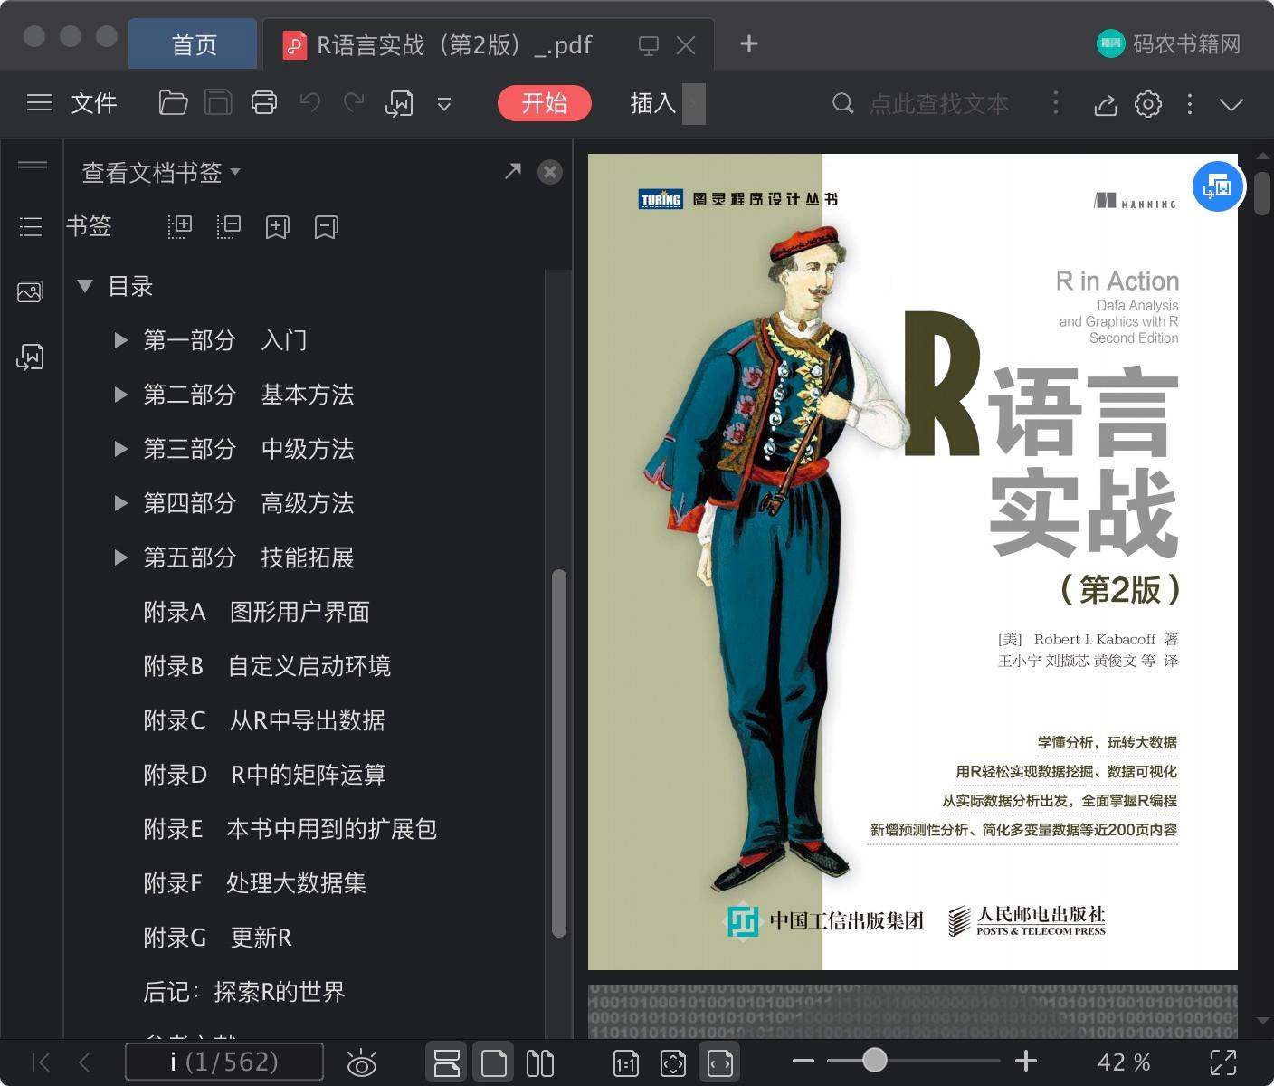Select two-page view mode
The image size is (1274, 1086).
(540, 1062)
